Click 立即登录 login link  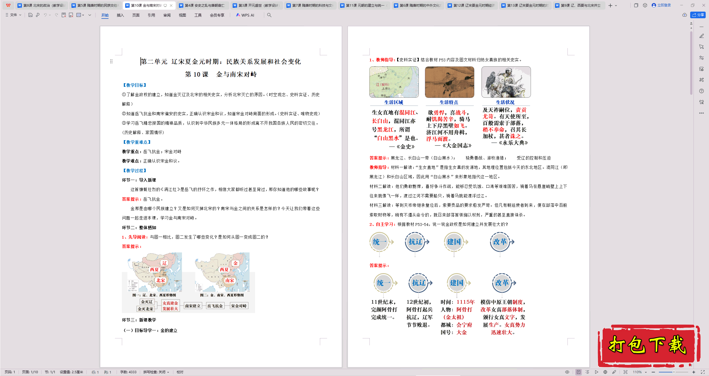[661, 5]
